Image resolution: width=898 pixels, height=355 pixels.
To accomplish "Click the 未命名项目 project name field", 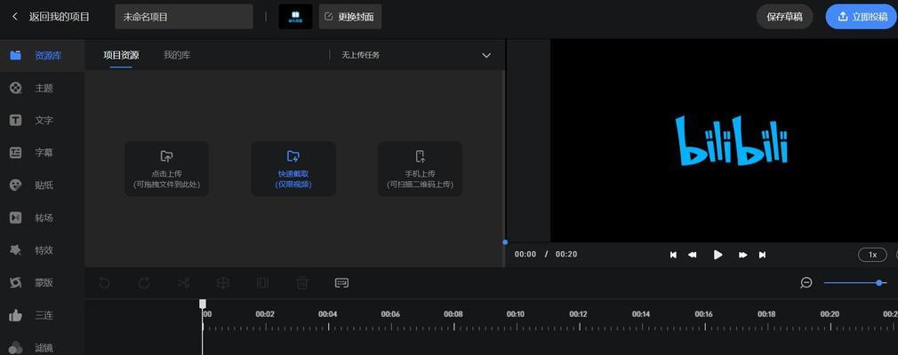I will (184, 17).
